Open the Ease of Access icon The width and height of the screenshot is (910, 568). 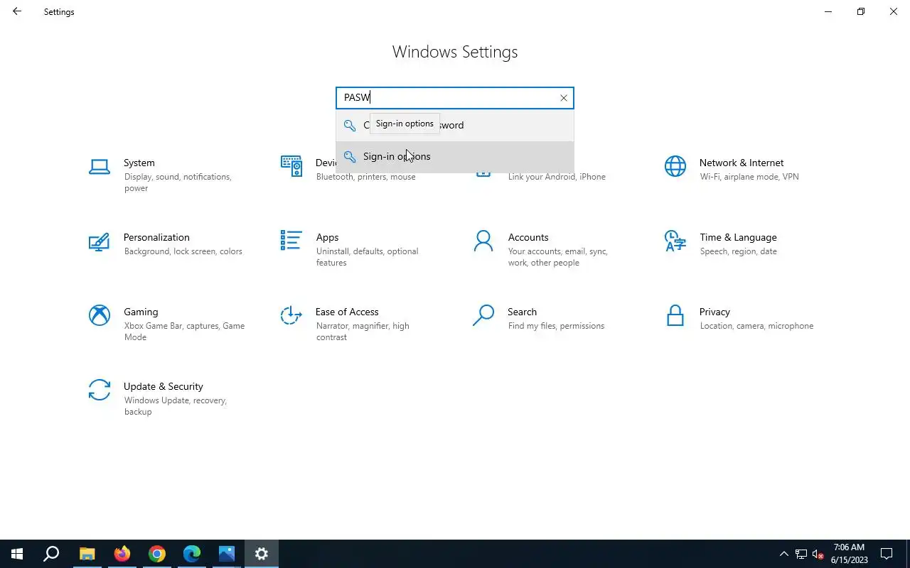tap(291, 315)
